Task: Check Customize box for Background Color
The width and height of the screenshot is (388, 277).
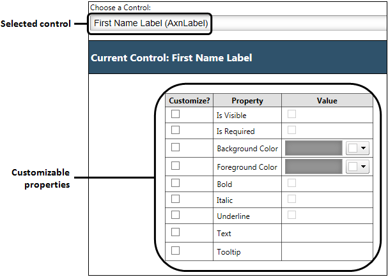Action: (x=175, y=147)
